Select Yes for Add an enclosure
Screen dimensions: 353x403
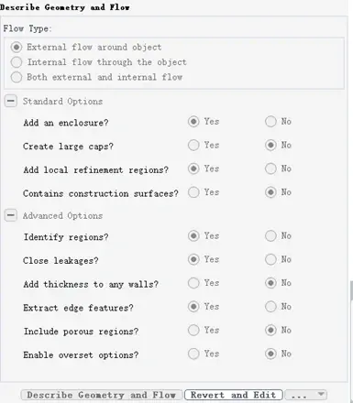pos(193,122)
